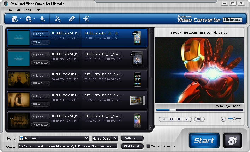Viewport: 250px width, 152px height.
Task: Open subtitle dropdown in the 00:02:53 row
Action: tap(40, 83)
